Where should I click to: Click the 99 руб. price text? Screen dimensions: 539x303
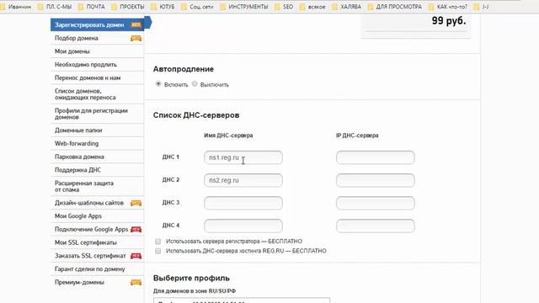pos(449,20)
